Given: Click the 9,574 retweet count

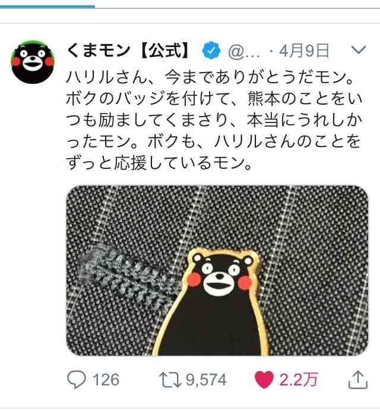Looking at the screenshot, I should click(x=206, y=380).
